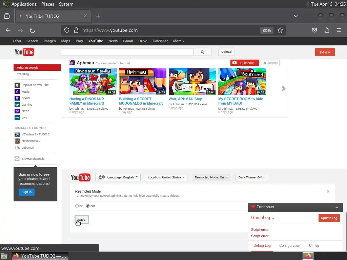Screen dimensions: 347x260
Task: Click the red SIGN IN button
Action: (325, 52)
